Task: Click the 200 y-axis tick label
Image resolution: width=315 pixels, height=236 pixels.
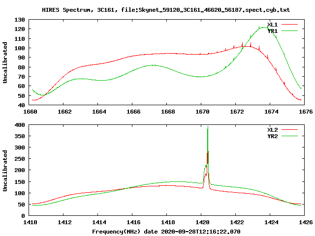Action: pyautogui.click(x=20, y=171)
